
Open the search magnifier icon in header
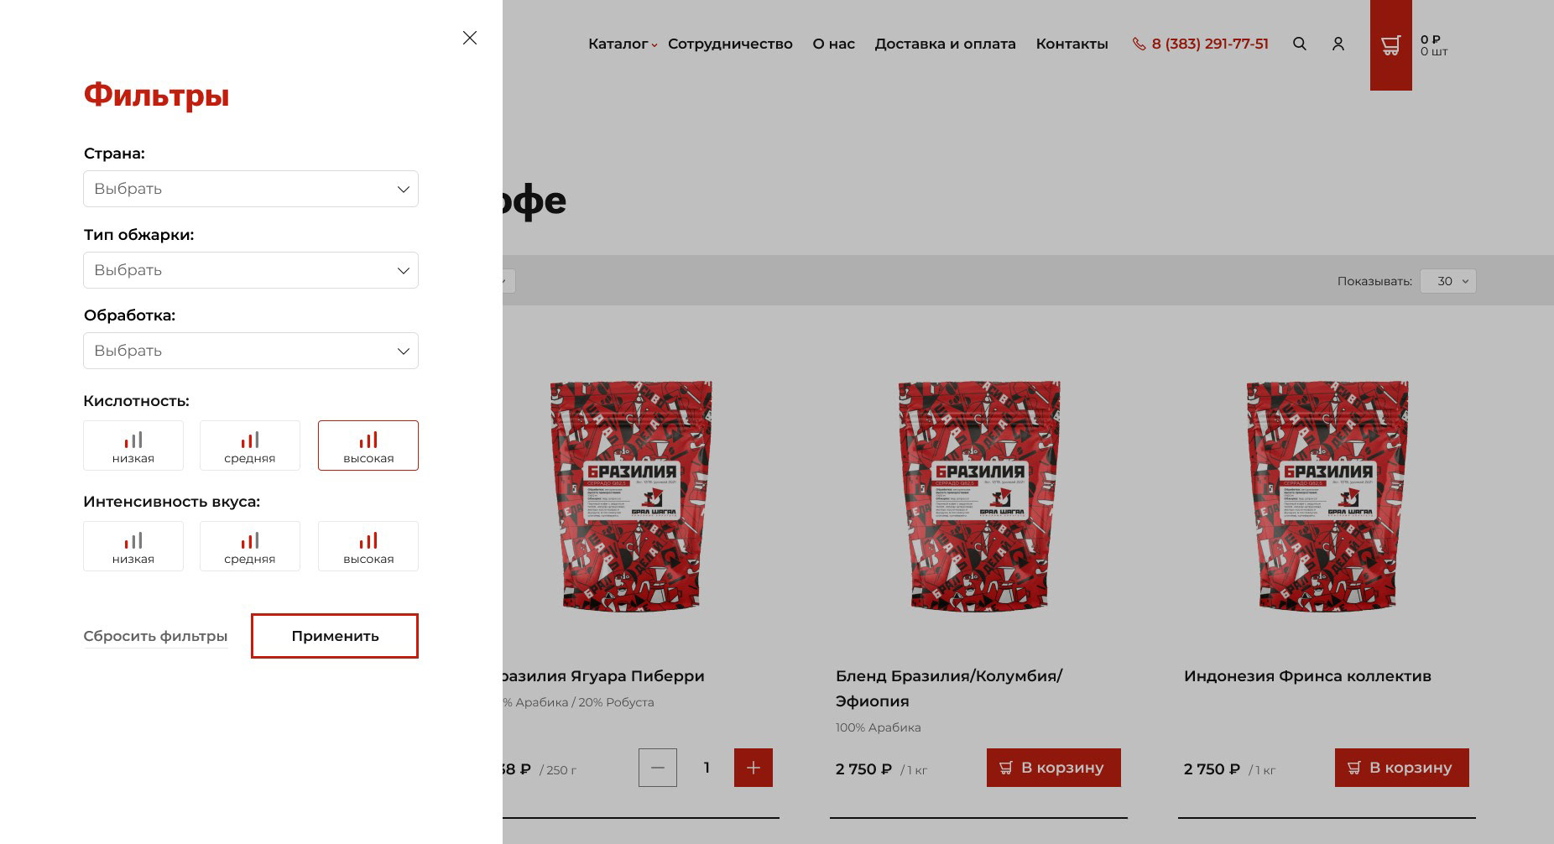pos(1299,44)
